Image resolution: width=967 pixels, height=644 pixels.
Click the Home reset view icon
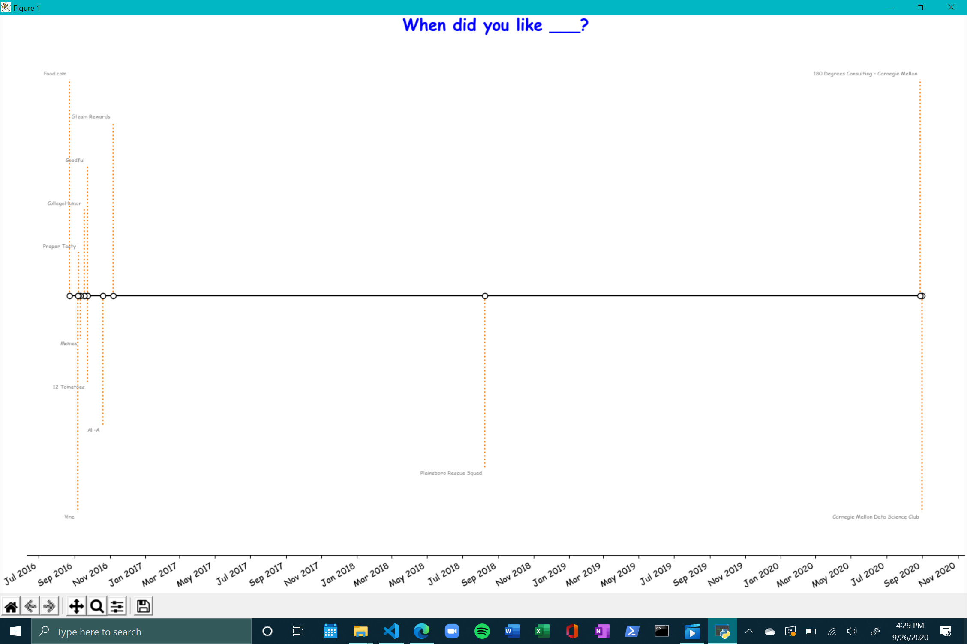click(11, 606)
